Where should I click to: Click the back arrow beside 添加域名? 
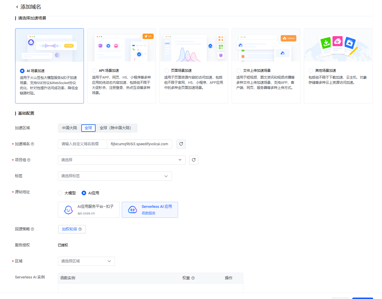tap(17, 7)
